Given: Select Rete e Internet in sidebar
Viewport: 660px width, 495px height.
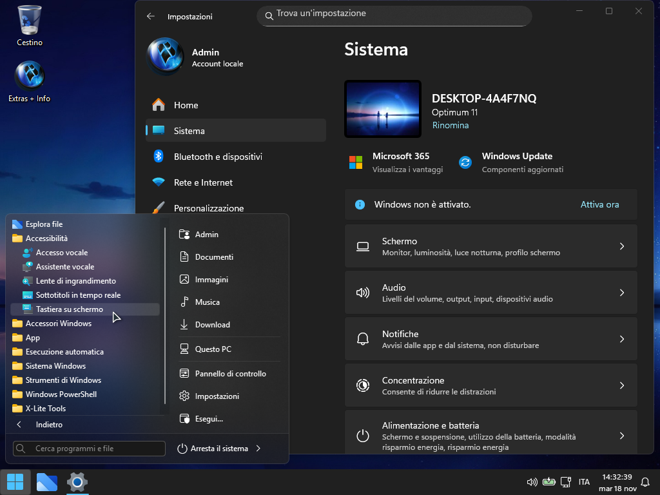Looking at the screenshot, I should pyautogui.click(x=203, y=182).
